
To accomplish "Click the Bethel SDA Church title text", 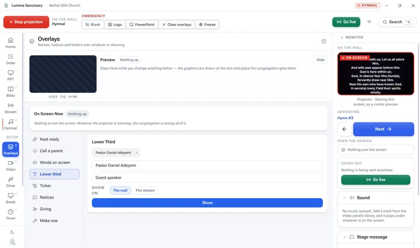I will (65, 5).
